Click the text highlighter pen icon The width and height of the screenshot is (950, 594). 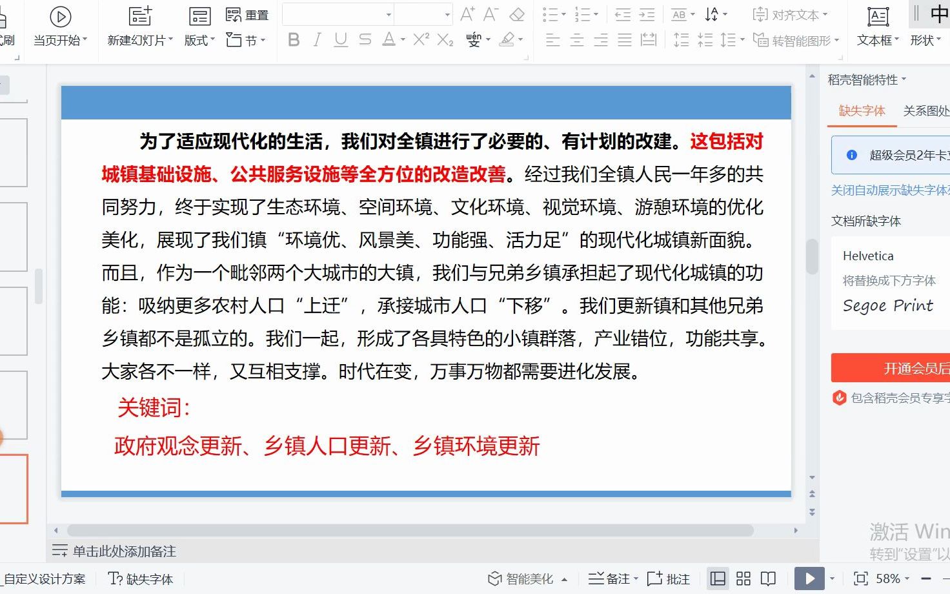tap(507, 40)
